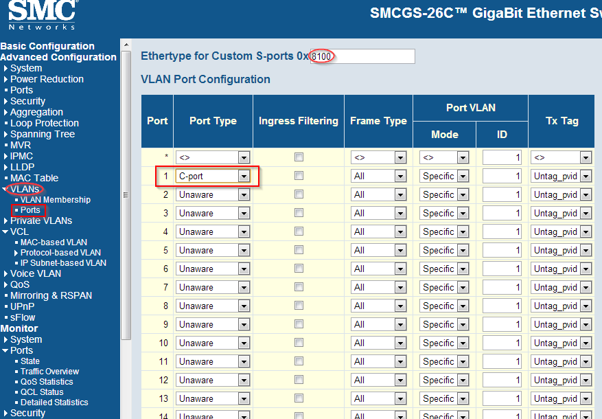Click the Ethertype for Custom S-ports field

pos(362,56)
